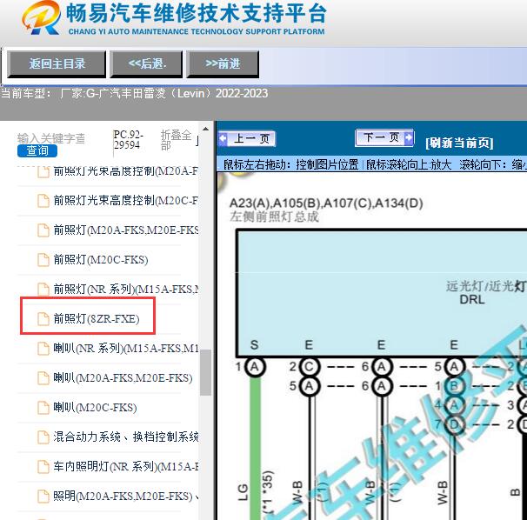Refresh page via 刷新当前页 link
This screenshot has height=520, width=527.
tap(459, 143)
